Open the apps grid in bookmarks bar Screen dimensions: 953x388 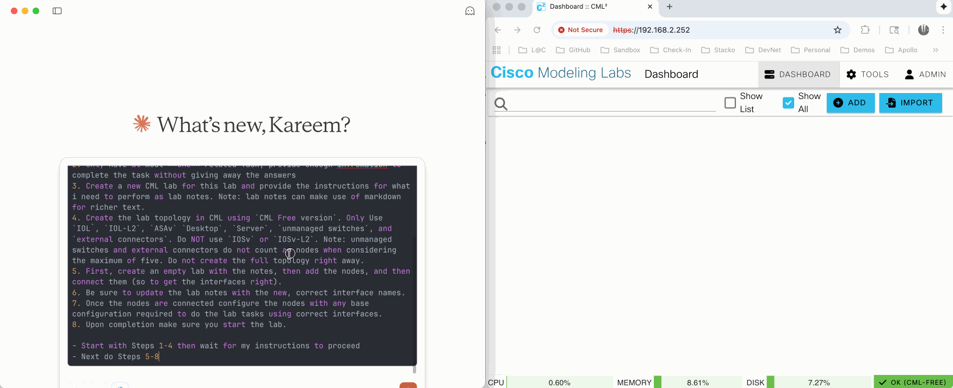(497, 50)
